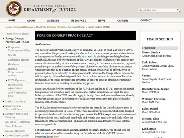The image size is (184, 138).
Task: Open the Criminal Division breadcrumb link
Action: pyautogui.click(x=24, y=27)
